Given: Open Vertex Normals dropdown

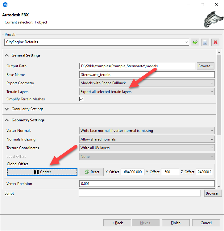Looking at the screenshot, I should [x=147, y=131].
